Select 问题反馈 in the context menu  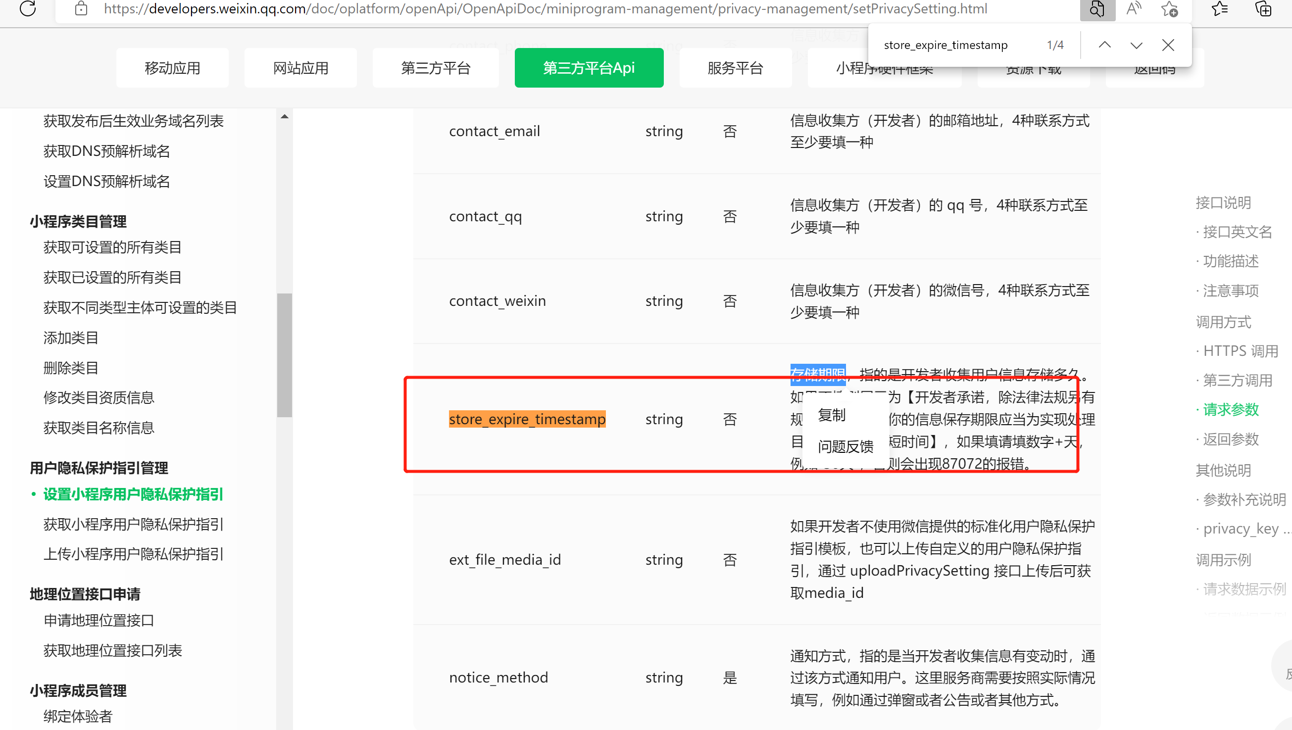tap(845, 446)
